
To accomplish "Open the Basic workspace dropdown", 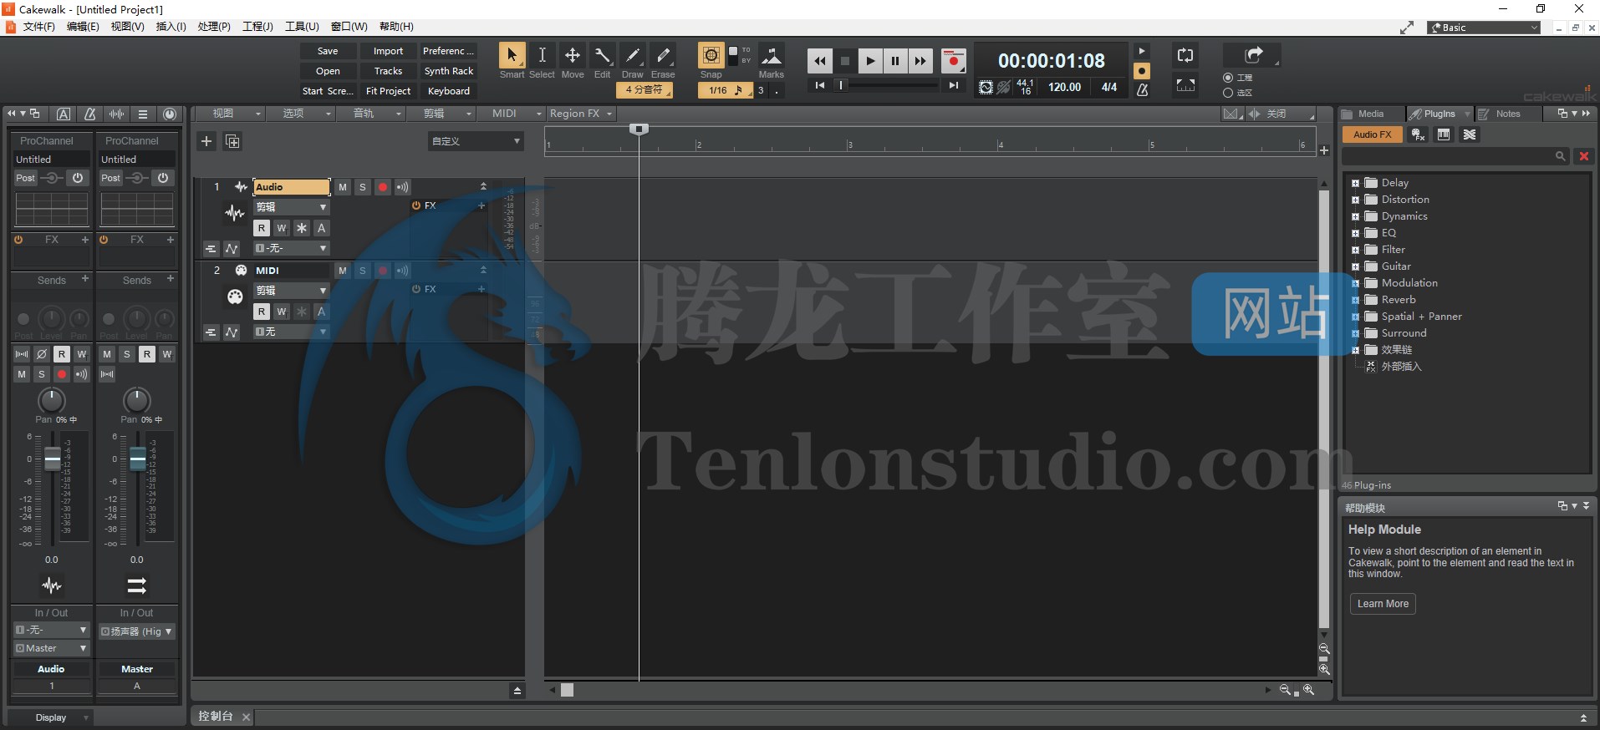I will pyautogui.click(x=1485, y=28).
